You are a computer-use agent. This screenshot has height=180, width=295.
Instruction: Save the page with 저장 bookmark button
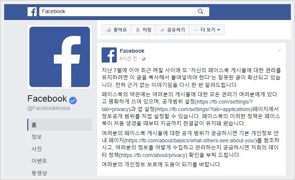[x=143, y=30]
